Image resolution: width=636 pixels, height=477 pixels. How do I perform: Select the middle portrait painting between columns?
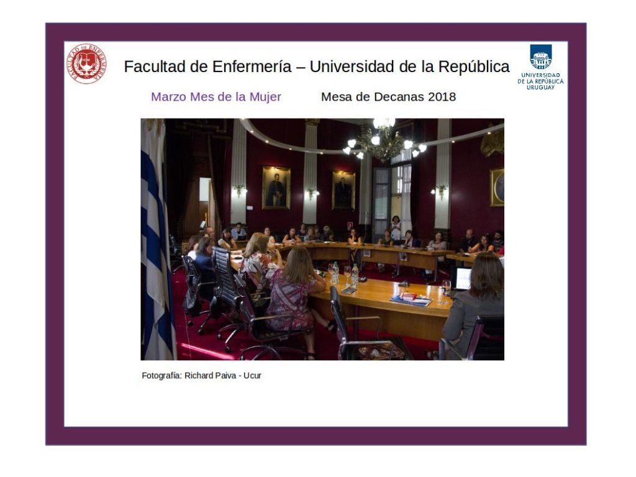(x=343, y=189)
